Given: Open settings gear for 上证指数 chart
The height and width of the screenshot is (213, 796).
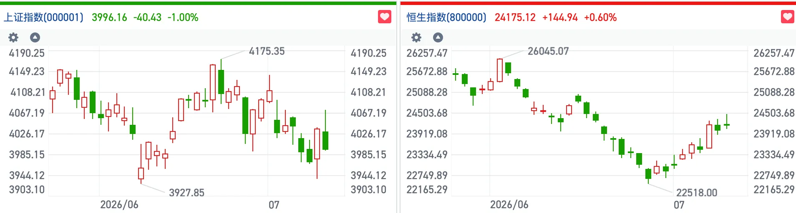Looking at the screenshot, I should [13, 37].
